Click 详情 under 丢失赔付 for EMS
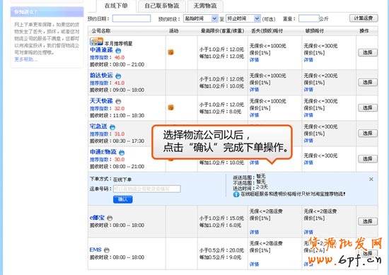389x275 pixels. click(x=255, y=264)
